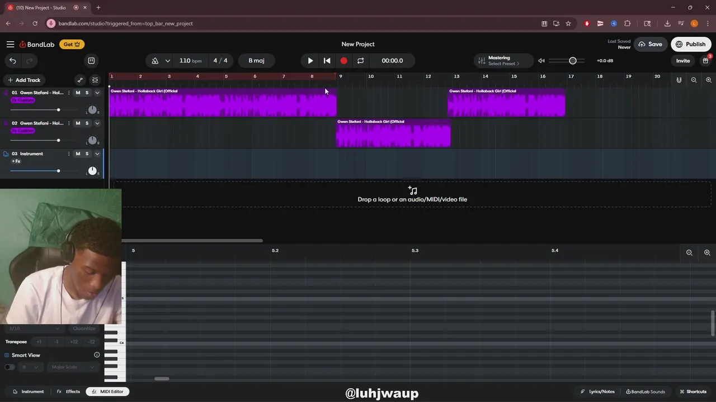716x402 pixels.
Task: Click the 00:00.0 time display
Action: (x=392, y=60)
